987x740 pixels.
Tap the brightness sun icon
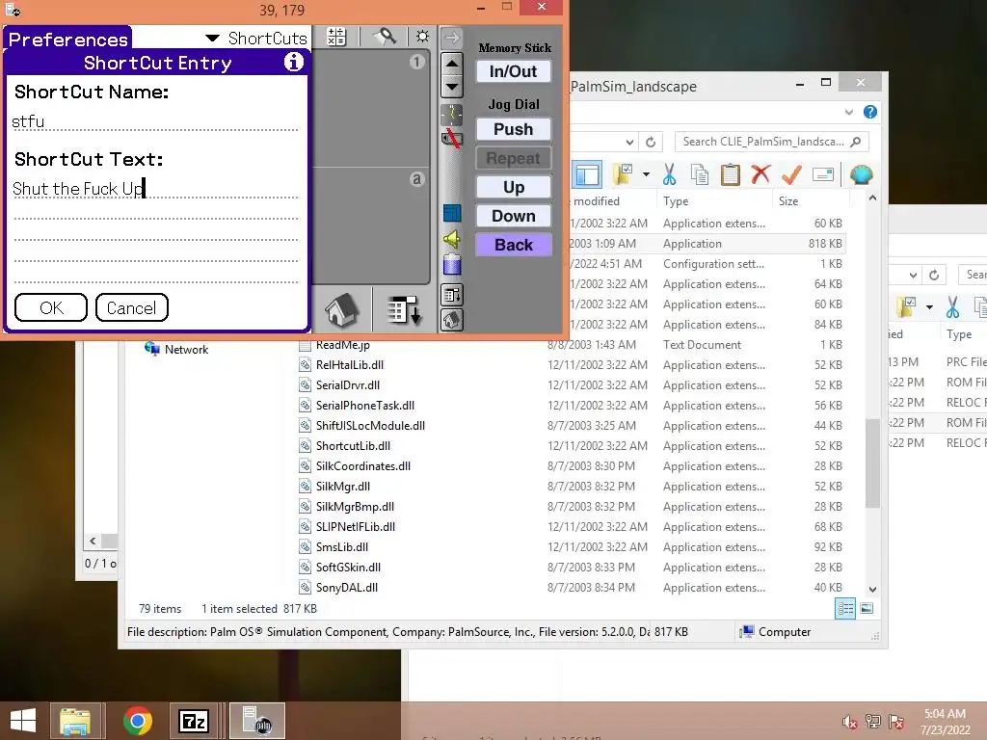(x=422, y=37)
